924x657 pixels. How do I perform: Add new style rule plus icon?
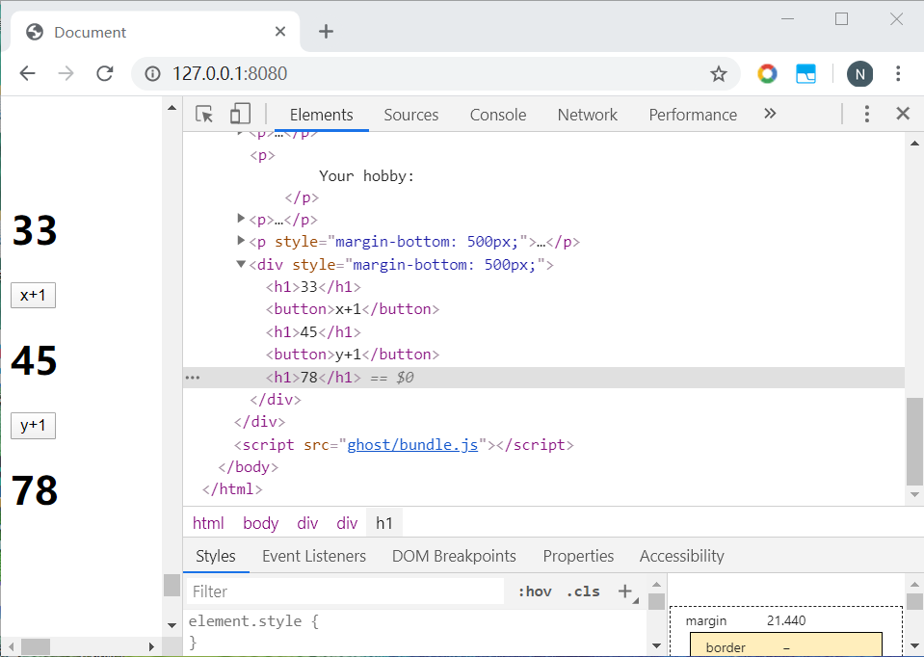(625, 591)
